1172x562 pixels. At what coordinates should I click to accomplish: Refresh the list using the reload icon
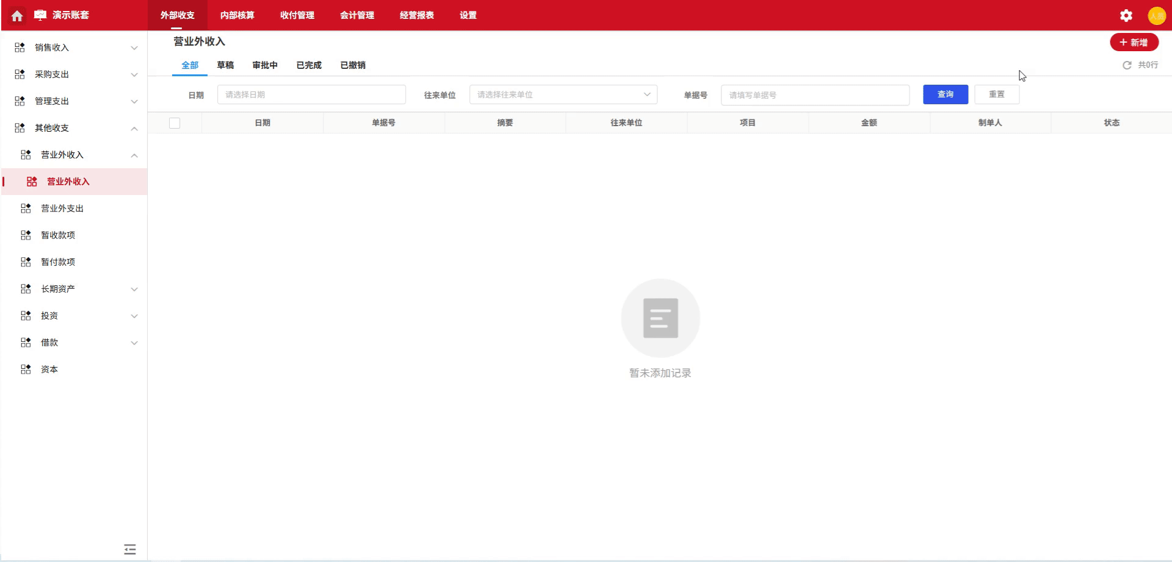tap(1127, 65)
